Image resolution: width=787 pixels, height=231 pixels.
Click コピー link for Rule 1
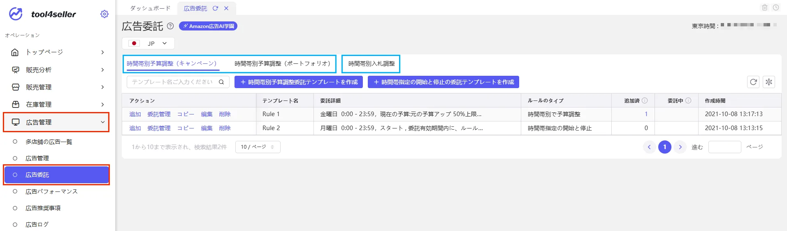186,114
